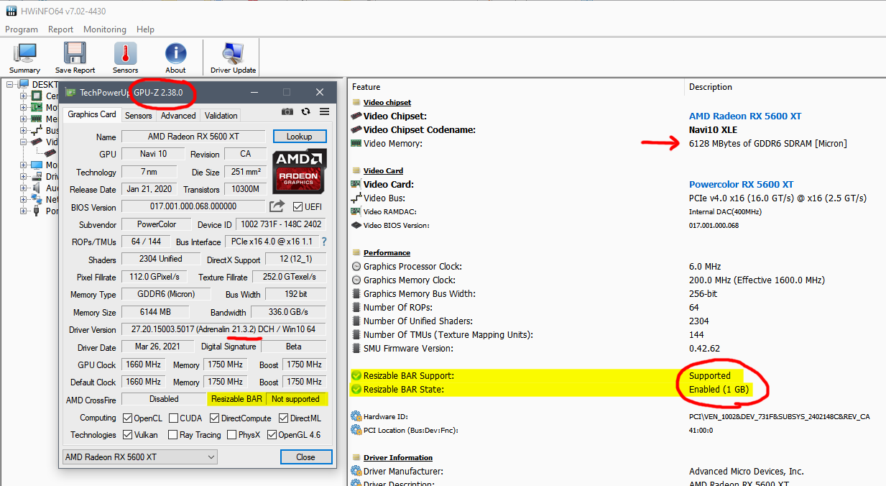Collapse the DESKTOP root tree node
Image resolution: width=886 pixels, height=486 pixels.
pyautogui.click(x=11, y=85)
